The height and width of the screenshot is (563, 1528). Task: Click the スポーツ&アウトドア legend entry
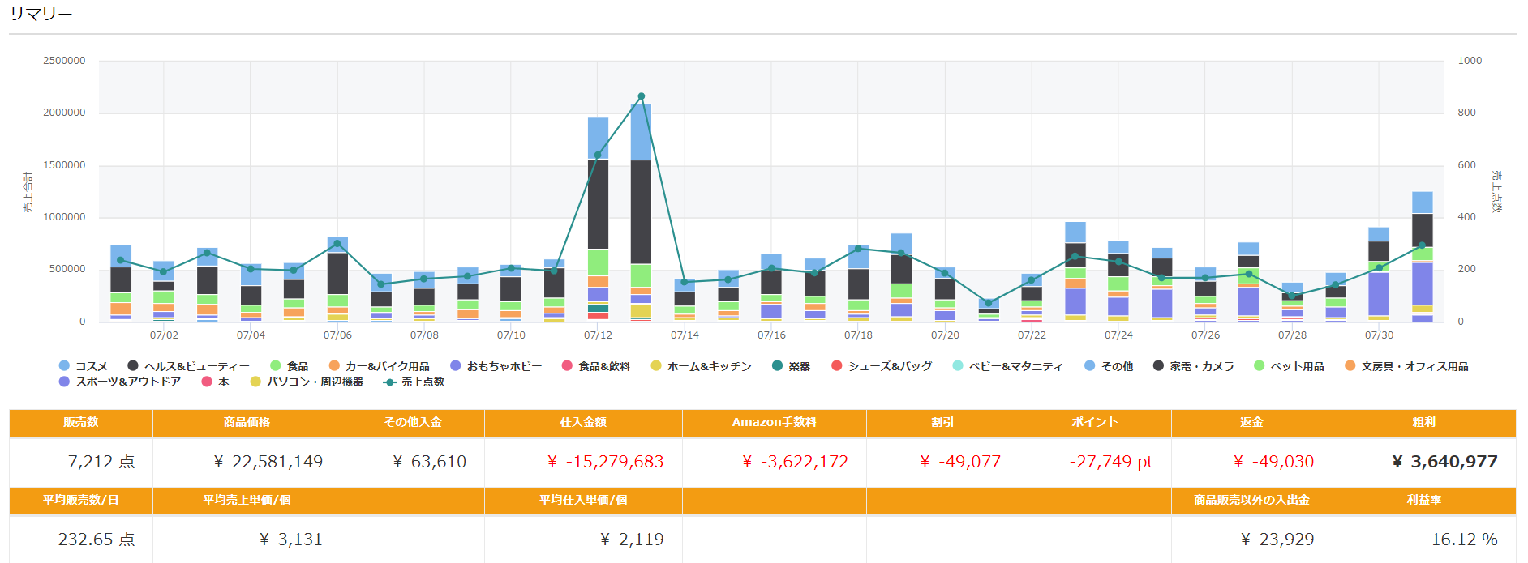tap(120, 382)
